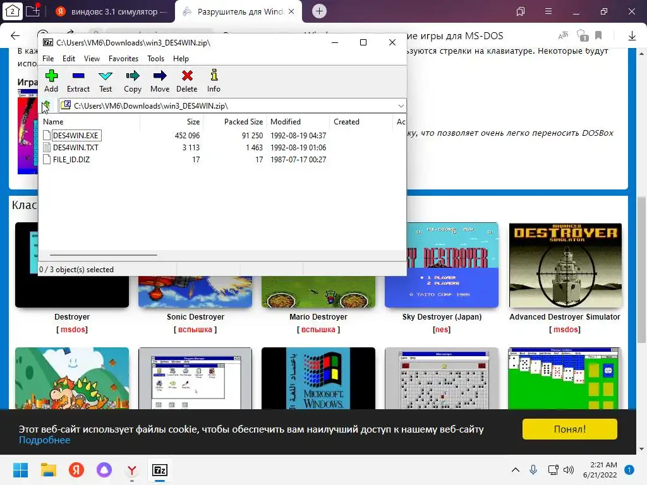Open the View menu in 7-Zip
The image size is (647, 485).
click(92, 59)
